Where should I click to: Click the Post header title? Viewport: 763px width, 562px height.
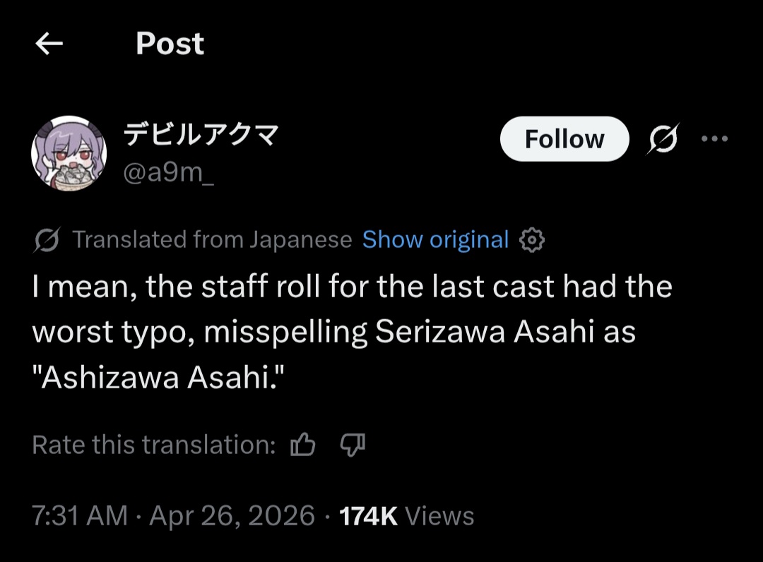click(170, 44)
